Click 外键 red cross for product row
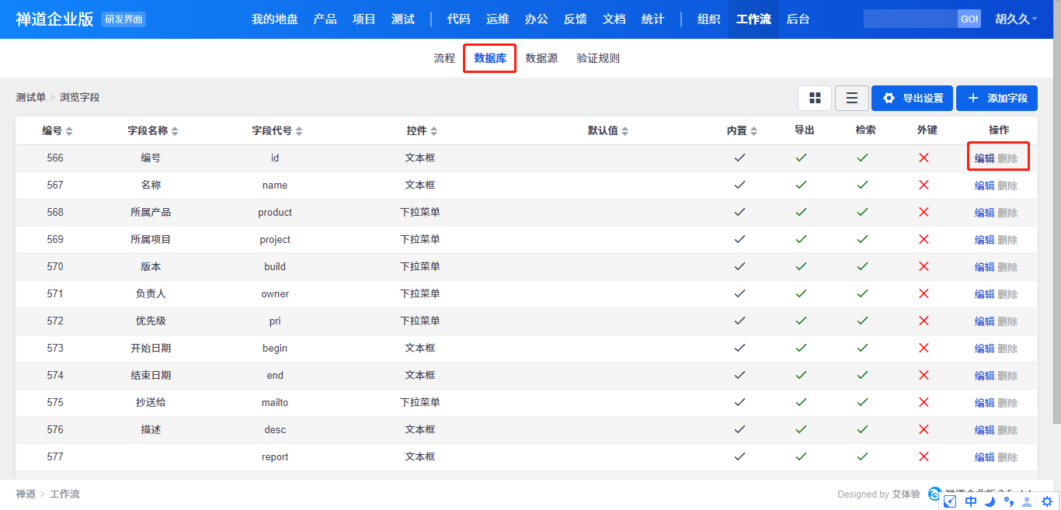1061x510 pixels. (924, 212)
